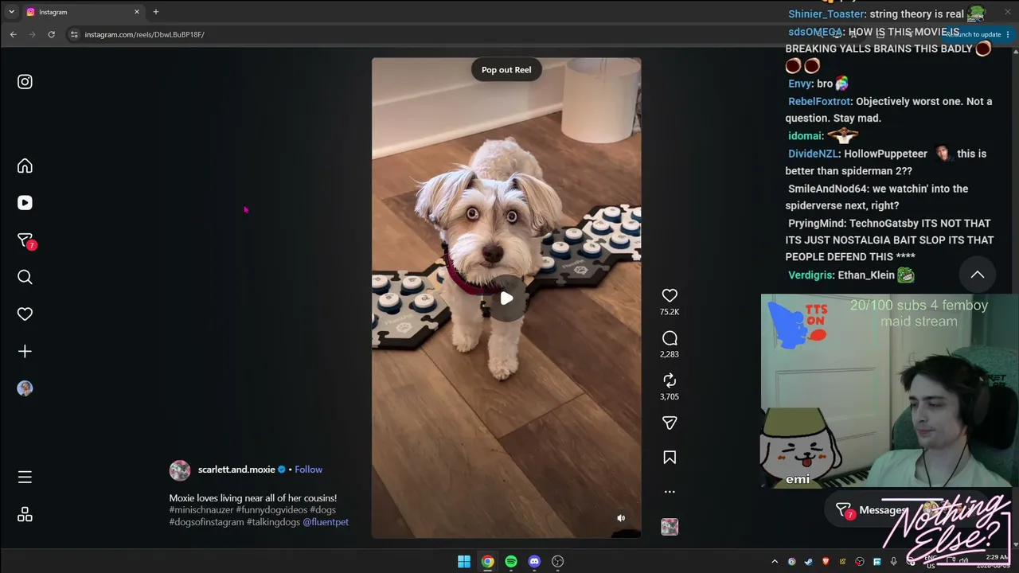Go to Instagram Home in the sidebar

25,166
